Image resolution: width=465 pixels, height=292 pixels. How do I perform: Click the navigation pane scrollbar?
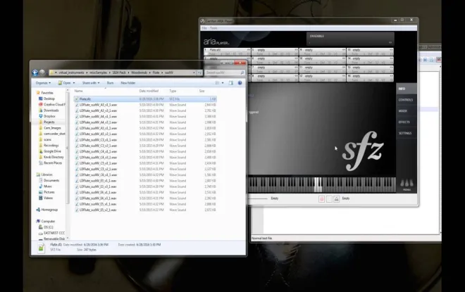pos(68,146)
